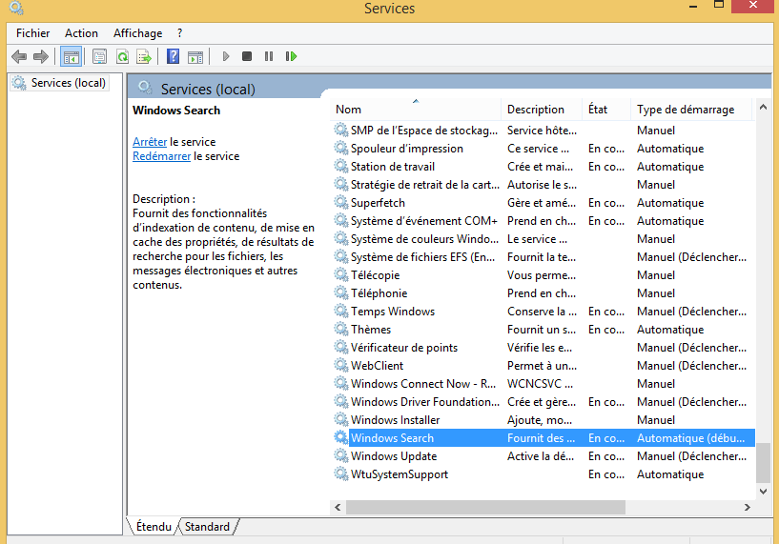Switch to the Étendu tab
This screenshot has width=779, height=544.
click(154, 527)
